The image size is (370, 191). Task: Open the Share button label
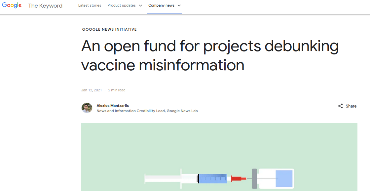(x=351, y=106)
